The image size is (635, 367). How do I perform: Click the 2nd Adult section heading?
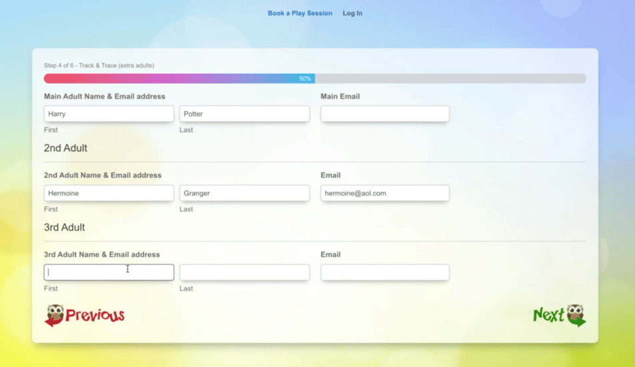pos(65,148)
